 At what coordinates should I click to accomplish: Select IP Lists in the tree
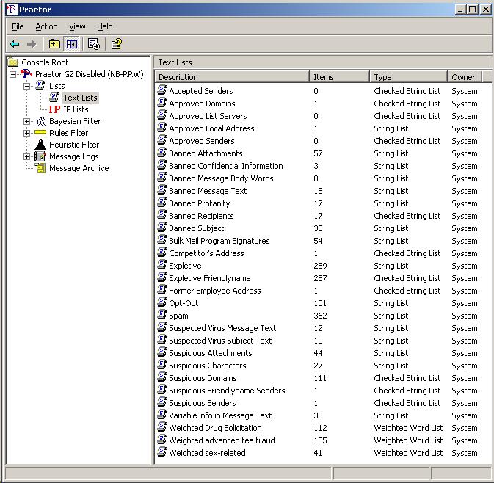pos(76,109)
